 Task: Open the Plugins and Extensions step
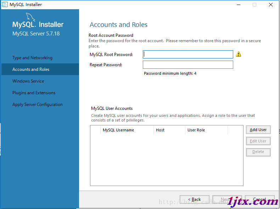click(x=34, y=93)
